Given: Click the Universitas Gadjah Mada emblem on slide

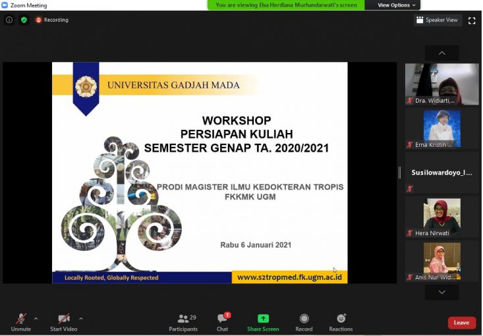Looking at the screenshot, I should click(x=86, y=87).
